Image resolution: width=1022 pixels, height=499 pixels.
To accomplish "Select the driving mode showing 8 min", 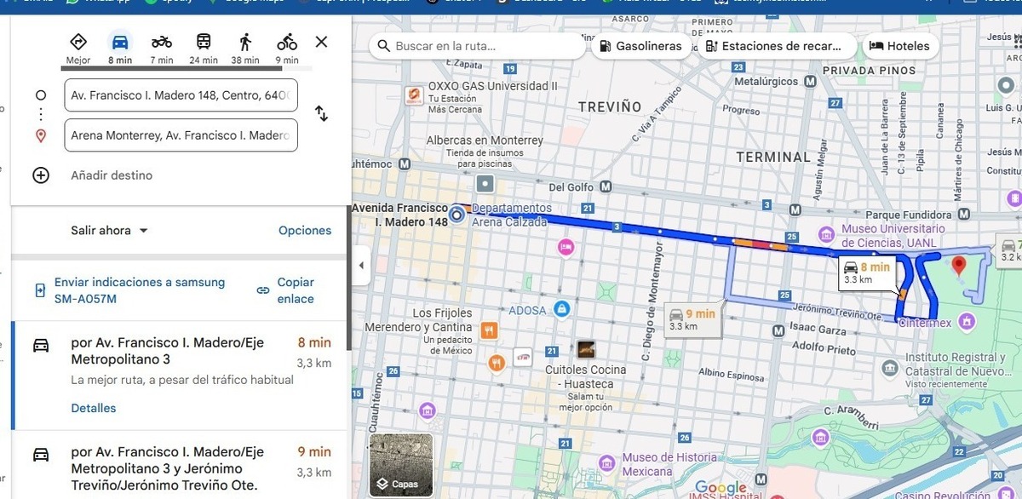I will coord(120,49).
